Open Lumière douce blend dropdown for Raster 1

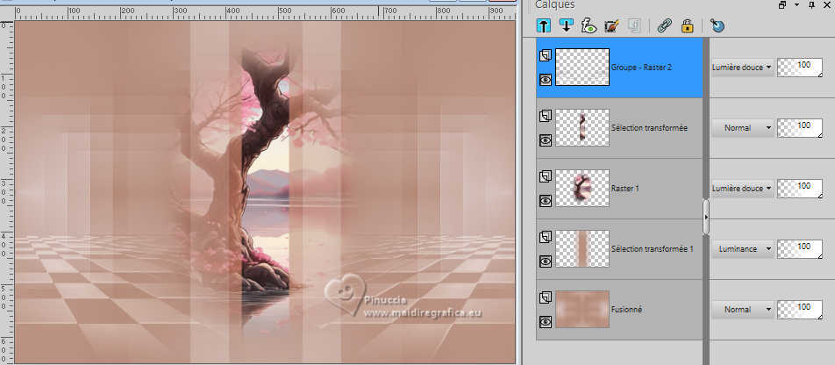point(742,189)
